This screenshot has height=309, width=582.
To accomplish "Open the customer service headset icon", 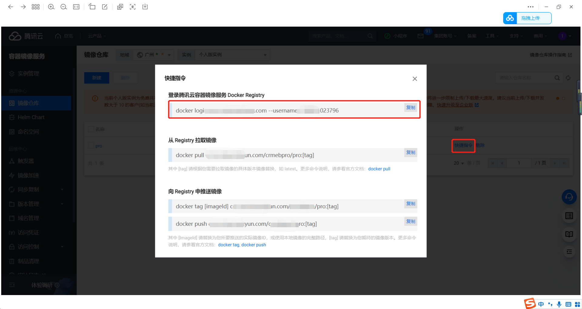I will (x=569, y=197).
